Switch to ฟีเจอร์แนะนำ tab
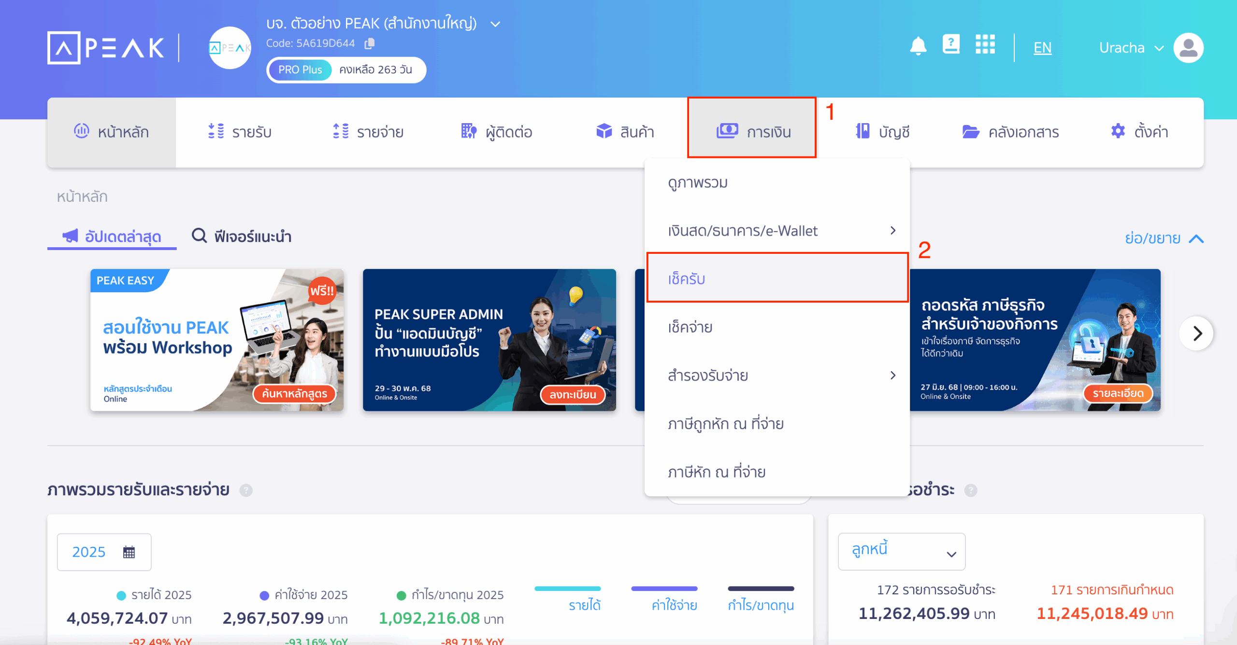1237x645 pixels. click(x=242, y=236)
